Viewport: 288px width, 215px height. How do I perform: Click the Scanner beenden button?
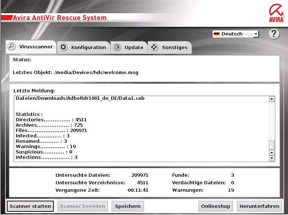[x=82, y=206]
